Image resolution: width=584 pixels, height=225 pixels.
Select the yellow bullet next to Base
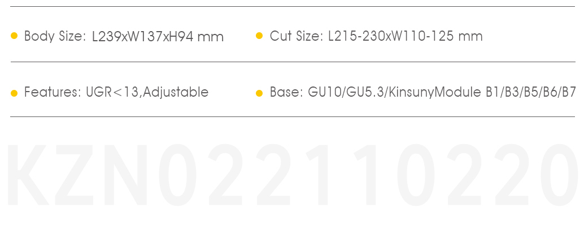[x=259, y=93]
